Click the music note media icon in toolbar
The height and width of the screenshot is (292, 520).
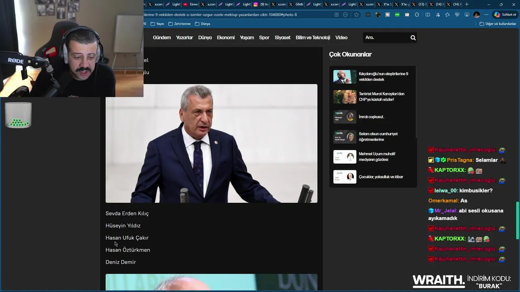click(438, 15)
